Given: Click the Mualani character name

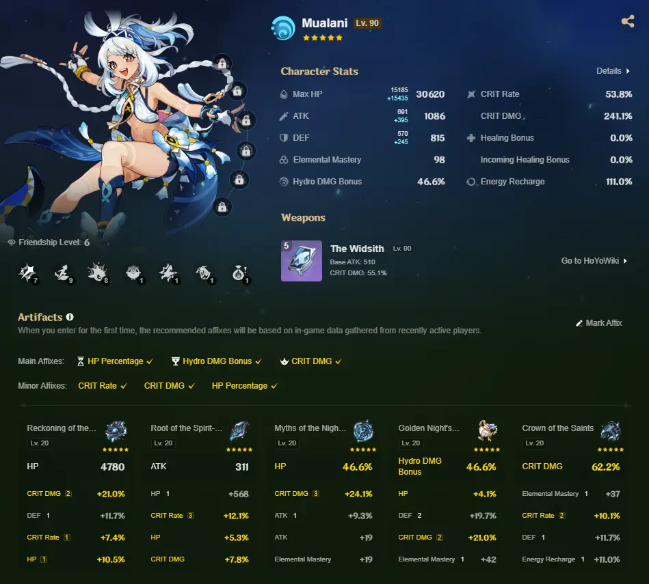Looking at the screenshot, I should tap(324, 23).
